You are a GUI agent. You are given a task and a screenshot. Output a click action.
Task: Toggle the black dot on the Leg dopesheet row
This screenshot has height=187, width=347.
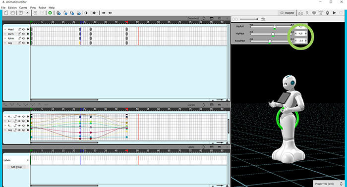coord(28,43)
